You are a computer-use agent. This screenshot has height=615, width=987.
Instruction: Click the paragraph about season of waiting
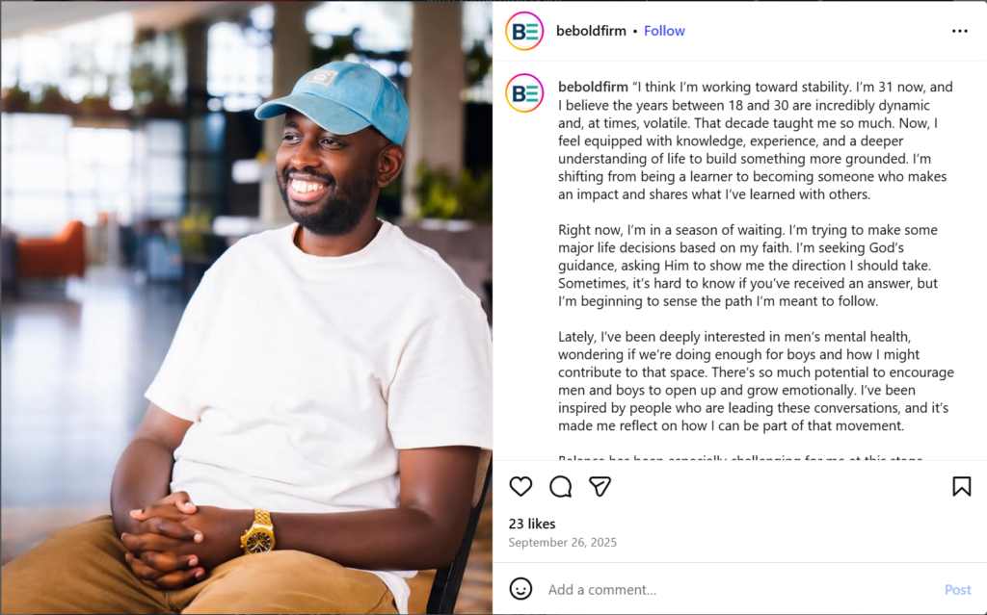click(752, 266)
